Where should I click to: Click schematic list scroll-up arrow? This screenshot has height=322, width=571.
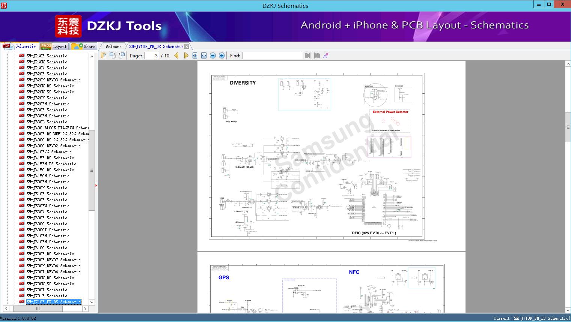pos(92,56)
